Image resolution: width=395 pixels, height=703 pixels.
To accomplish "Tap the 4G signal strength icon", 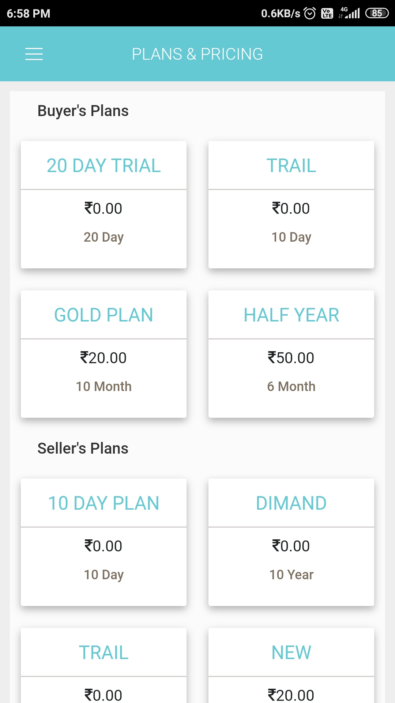I will click(350, 13).
